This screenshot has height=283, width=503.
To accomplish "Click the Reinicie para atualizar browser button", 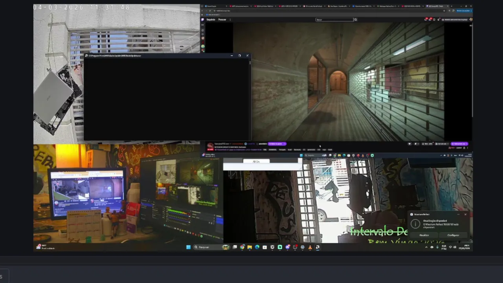I will 464,11.
